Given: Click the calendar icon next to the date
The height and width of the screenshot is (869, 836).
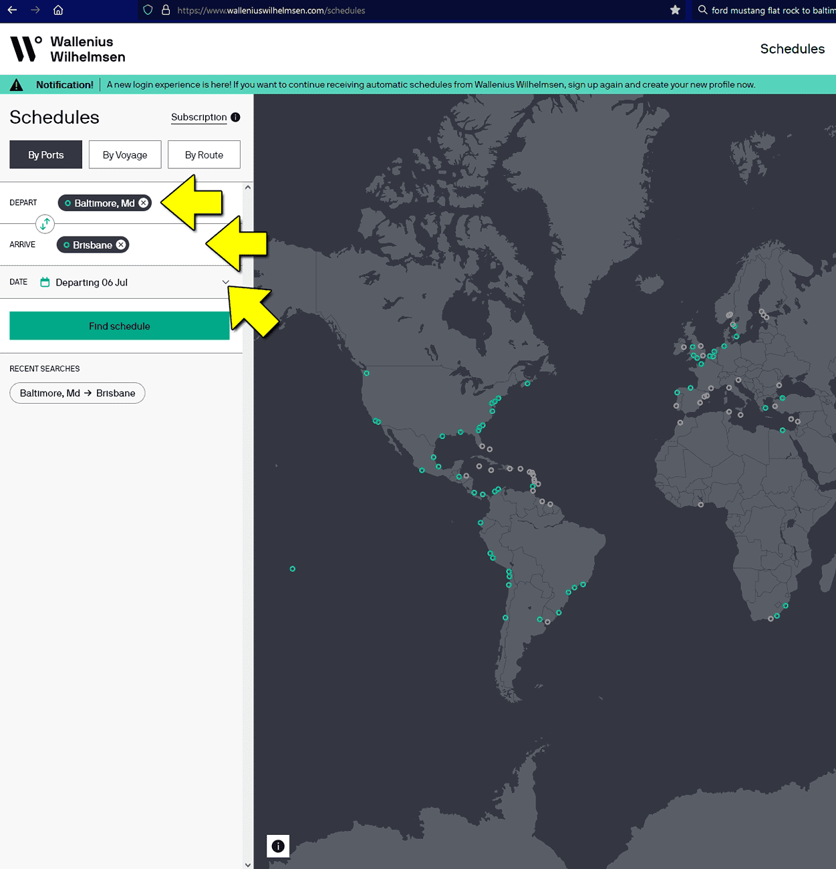Looking at the screenshot, I should coord(45,282).
